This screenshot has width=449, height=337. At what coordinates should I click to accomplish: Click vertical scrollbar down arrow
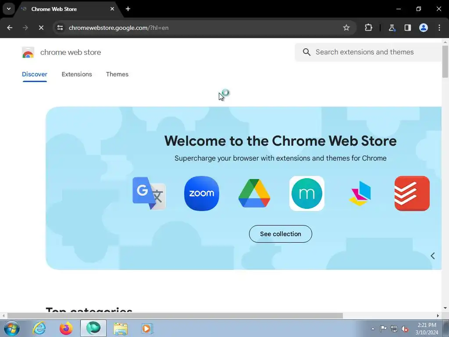pos(445,308)
